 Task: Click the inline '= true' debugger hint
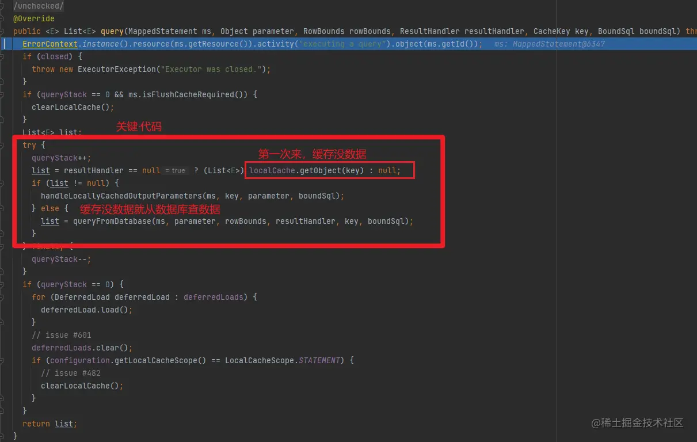pyautogui.click(x=175, y=170)
